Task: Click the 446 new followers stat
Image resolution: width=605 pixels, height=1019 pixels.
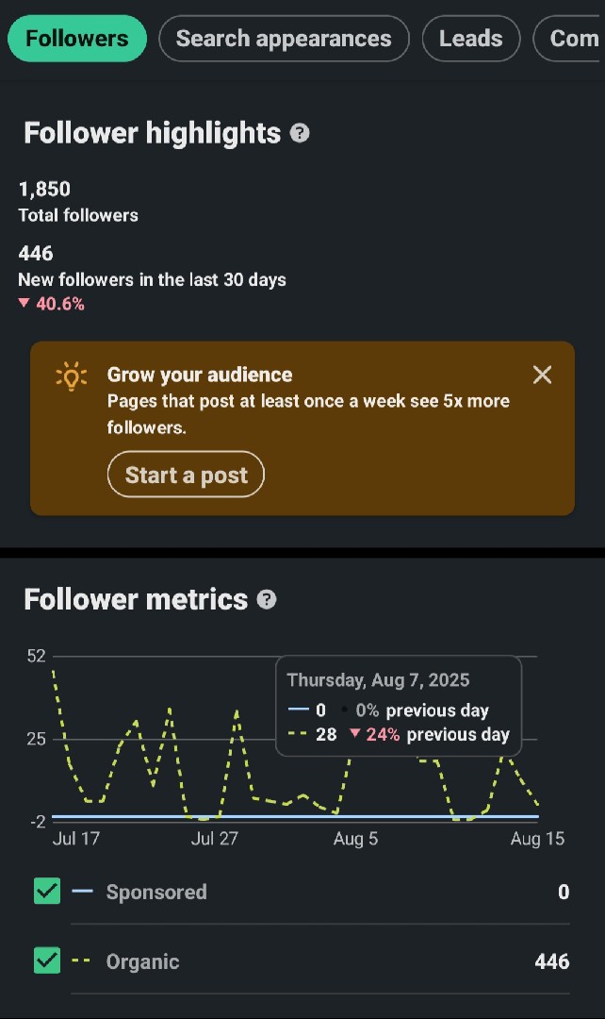Action: point(152,266)
